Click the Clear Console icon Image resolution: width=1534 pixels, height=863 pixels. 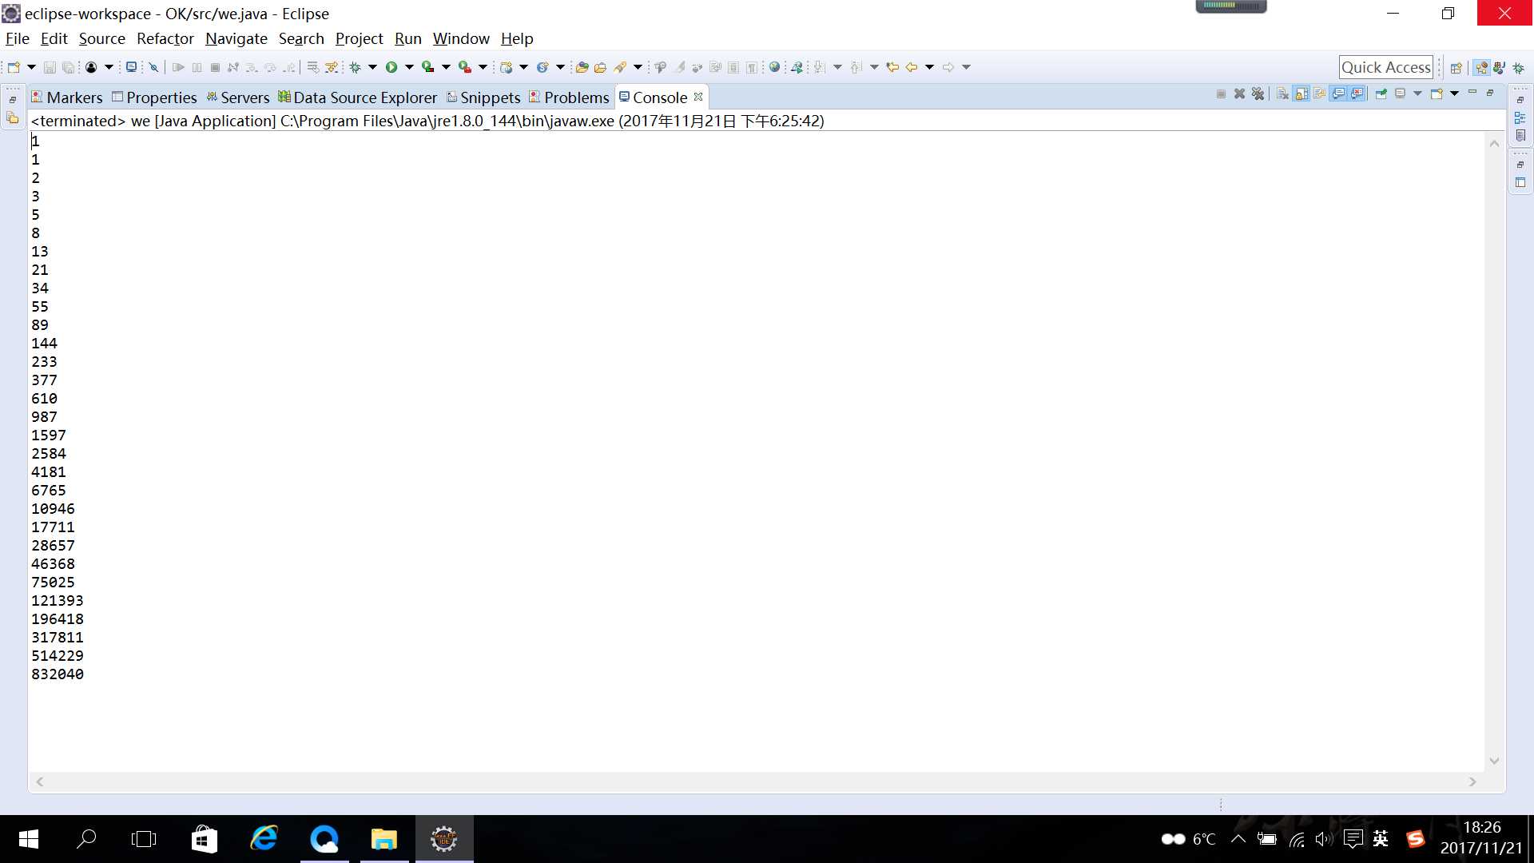click(x=1282, y=93)
